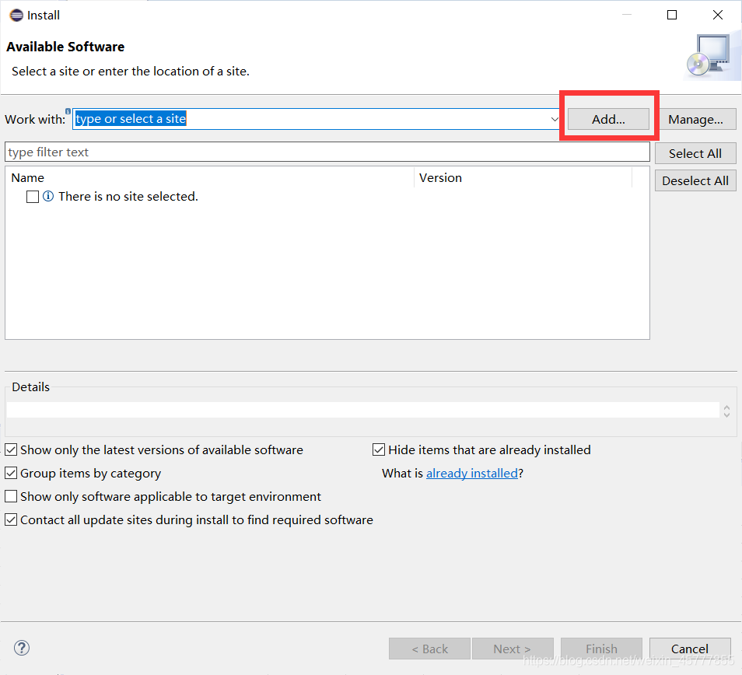The image size is (742, 675).
Task: Open the Manage... sites button
Action: (695, 119)
